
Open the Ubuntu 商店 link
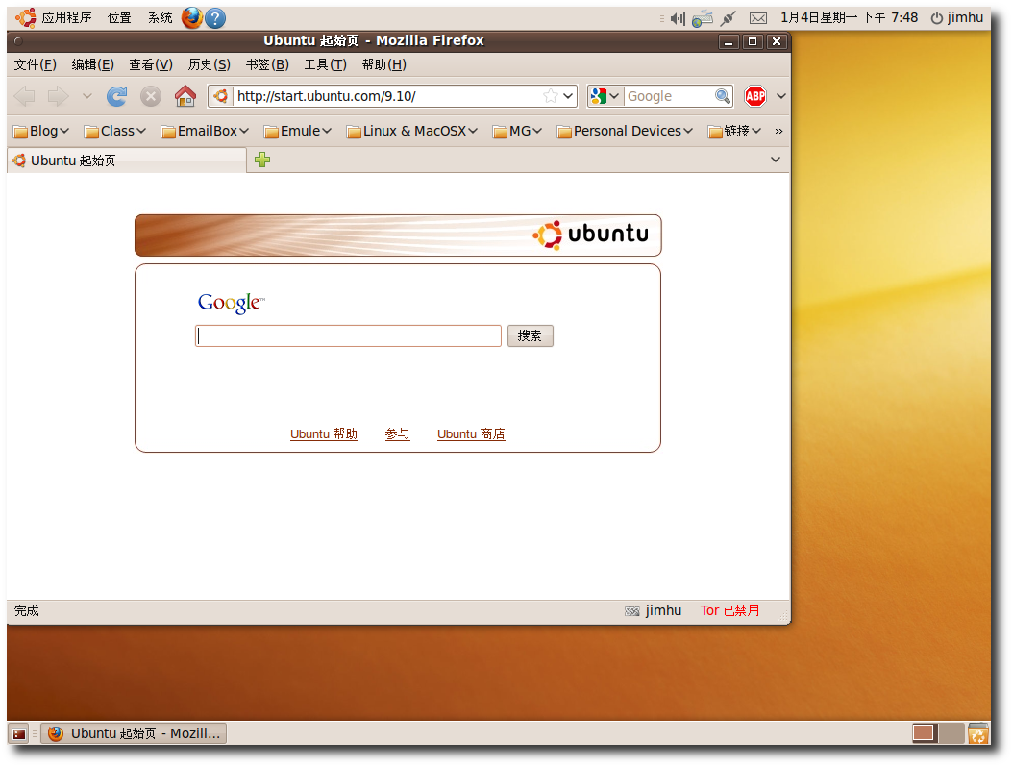click(x=471, y=434)
